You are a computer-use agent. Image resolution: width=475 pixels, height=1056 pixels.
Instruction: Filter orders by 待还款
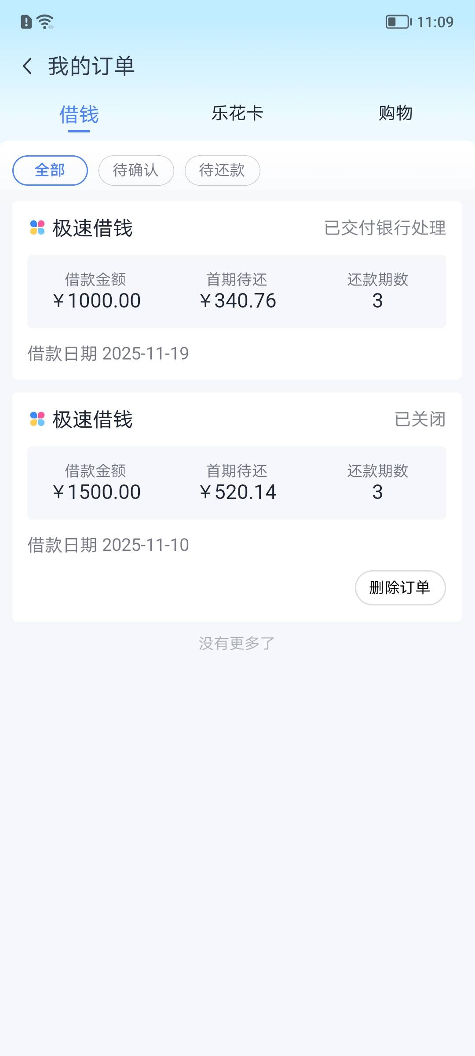click(222, 170)
